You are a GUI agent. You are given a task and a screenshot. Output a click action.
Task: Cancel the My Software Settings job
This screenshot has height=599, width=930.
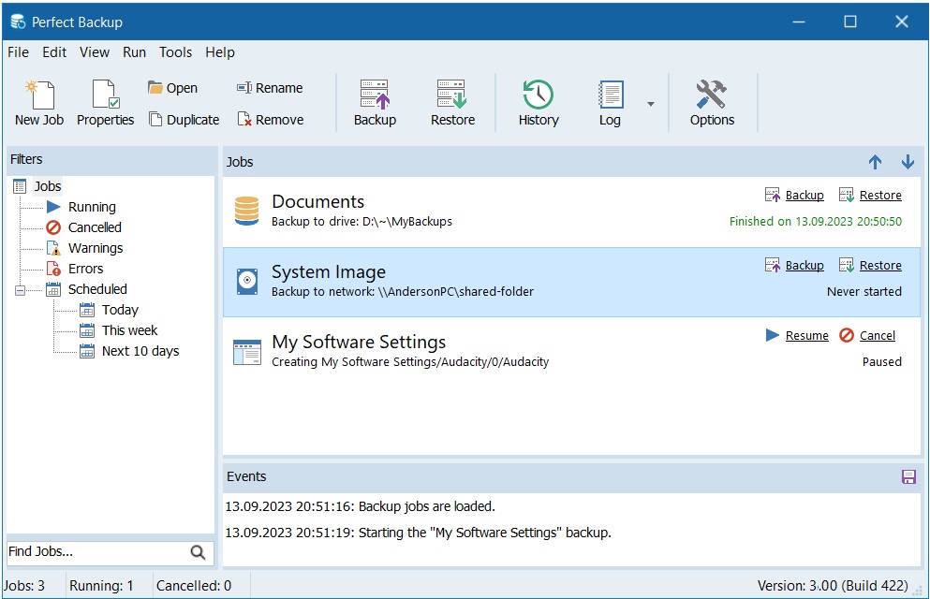coord(877,335)
